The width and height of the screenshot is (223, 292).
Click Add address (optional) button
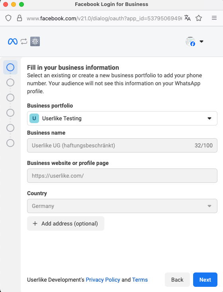pyautogui.click(x=66, y=223)
